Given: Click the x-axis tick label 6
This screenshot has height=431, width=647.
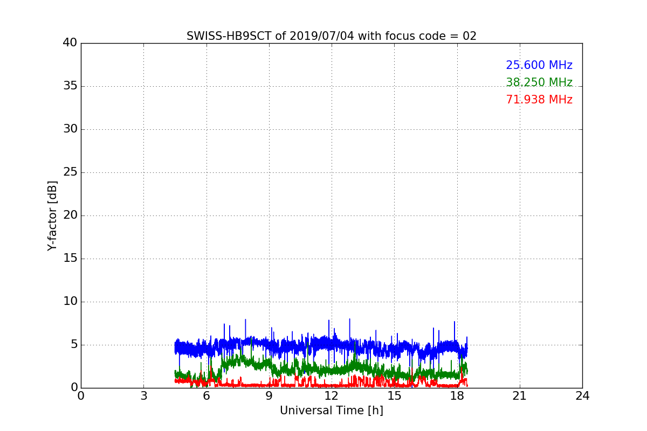Looking at the screenshot, I should (206, 396).
